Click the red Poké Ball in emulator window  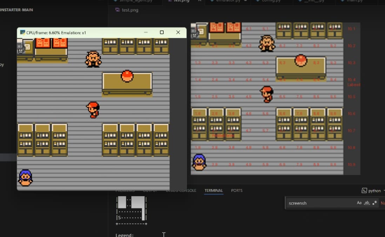click(127, 76)
